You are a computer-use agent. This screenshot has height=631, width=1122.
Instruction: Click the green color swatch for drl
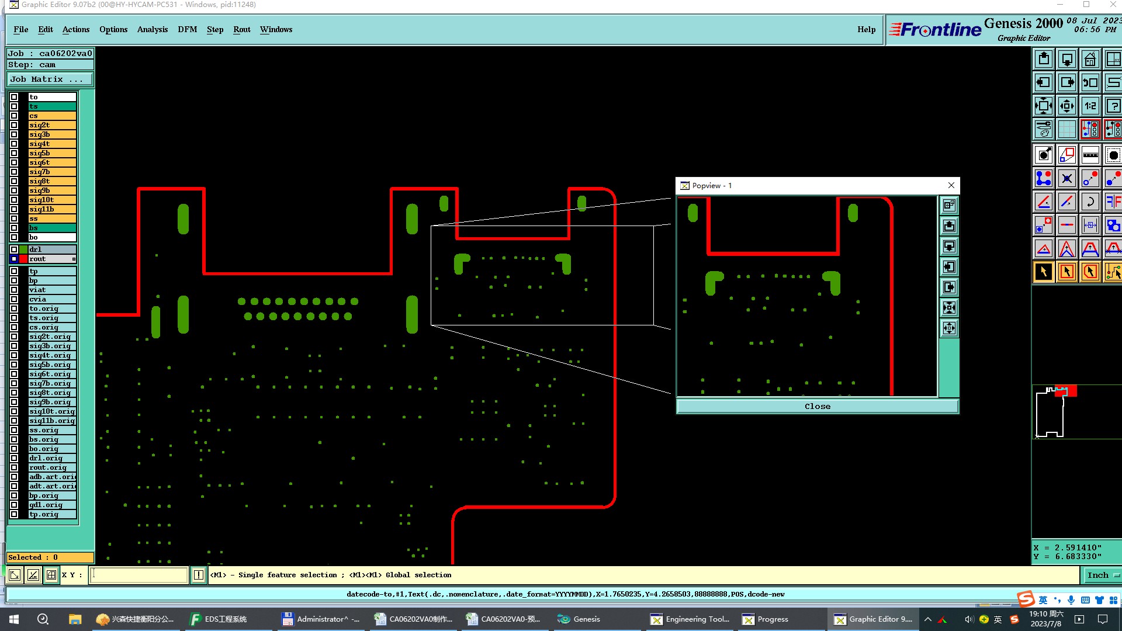[x=23, y=249]
